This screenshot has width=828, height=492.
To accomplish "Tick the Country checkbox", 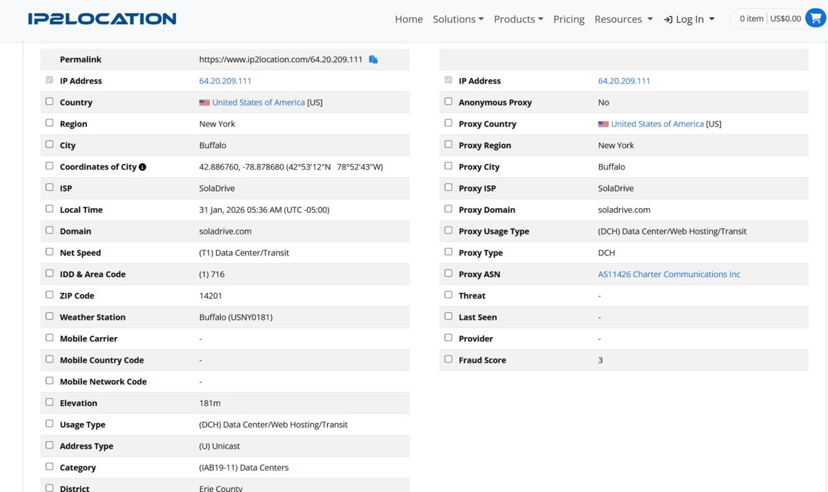I will click(49, 101).
